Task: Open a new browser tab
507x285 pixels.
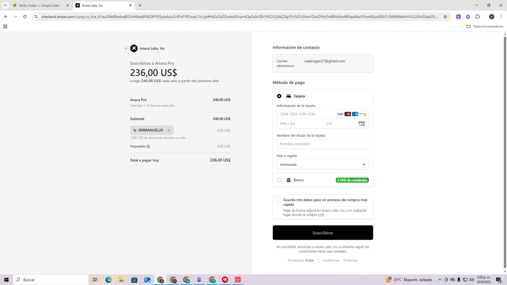Action: [140, 5]
